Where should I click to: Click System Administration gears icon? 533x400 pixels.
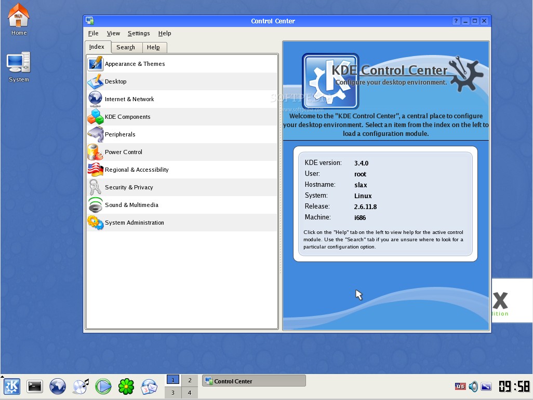coord(95,223)
